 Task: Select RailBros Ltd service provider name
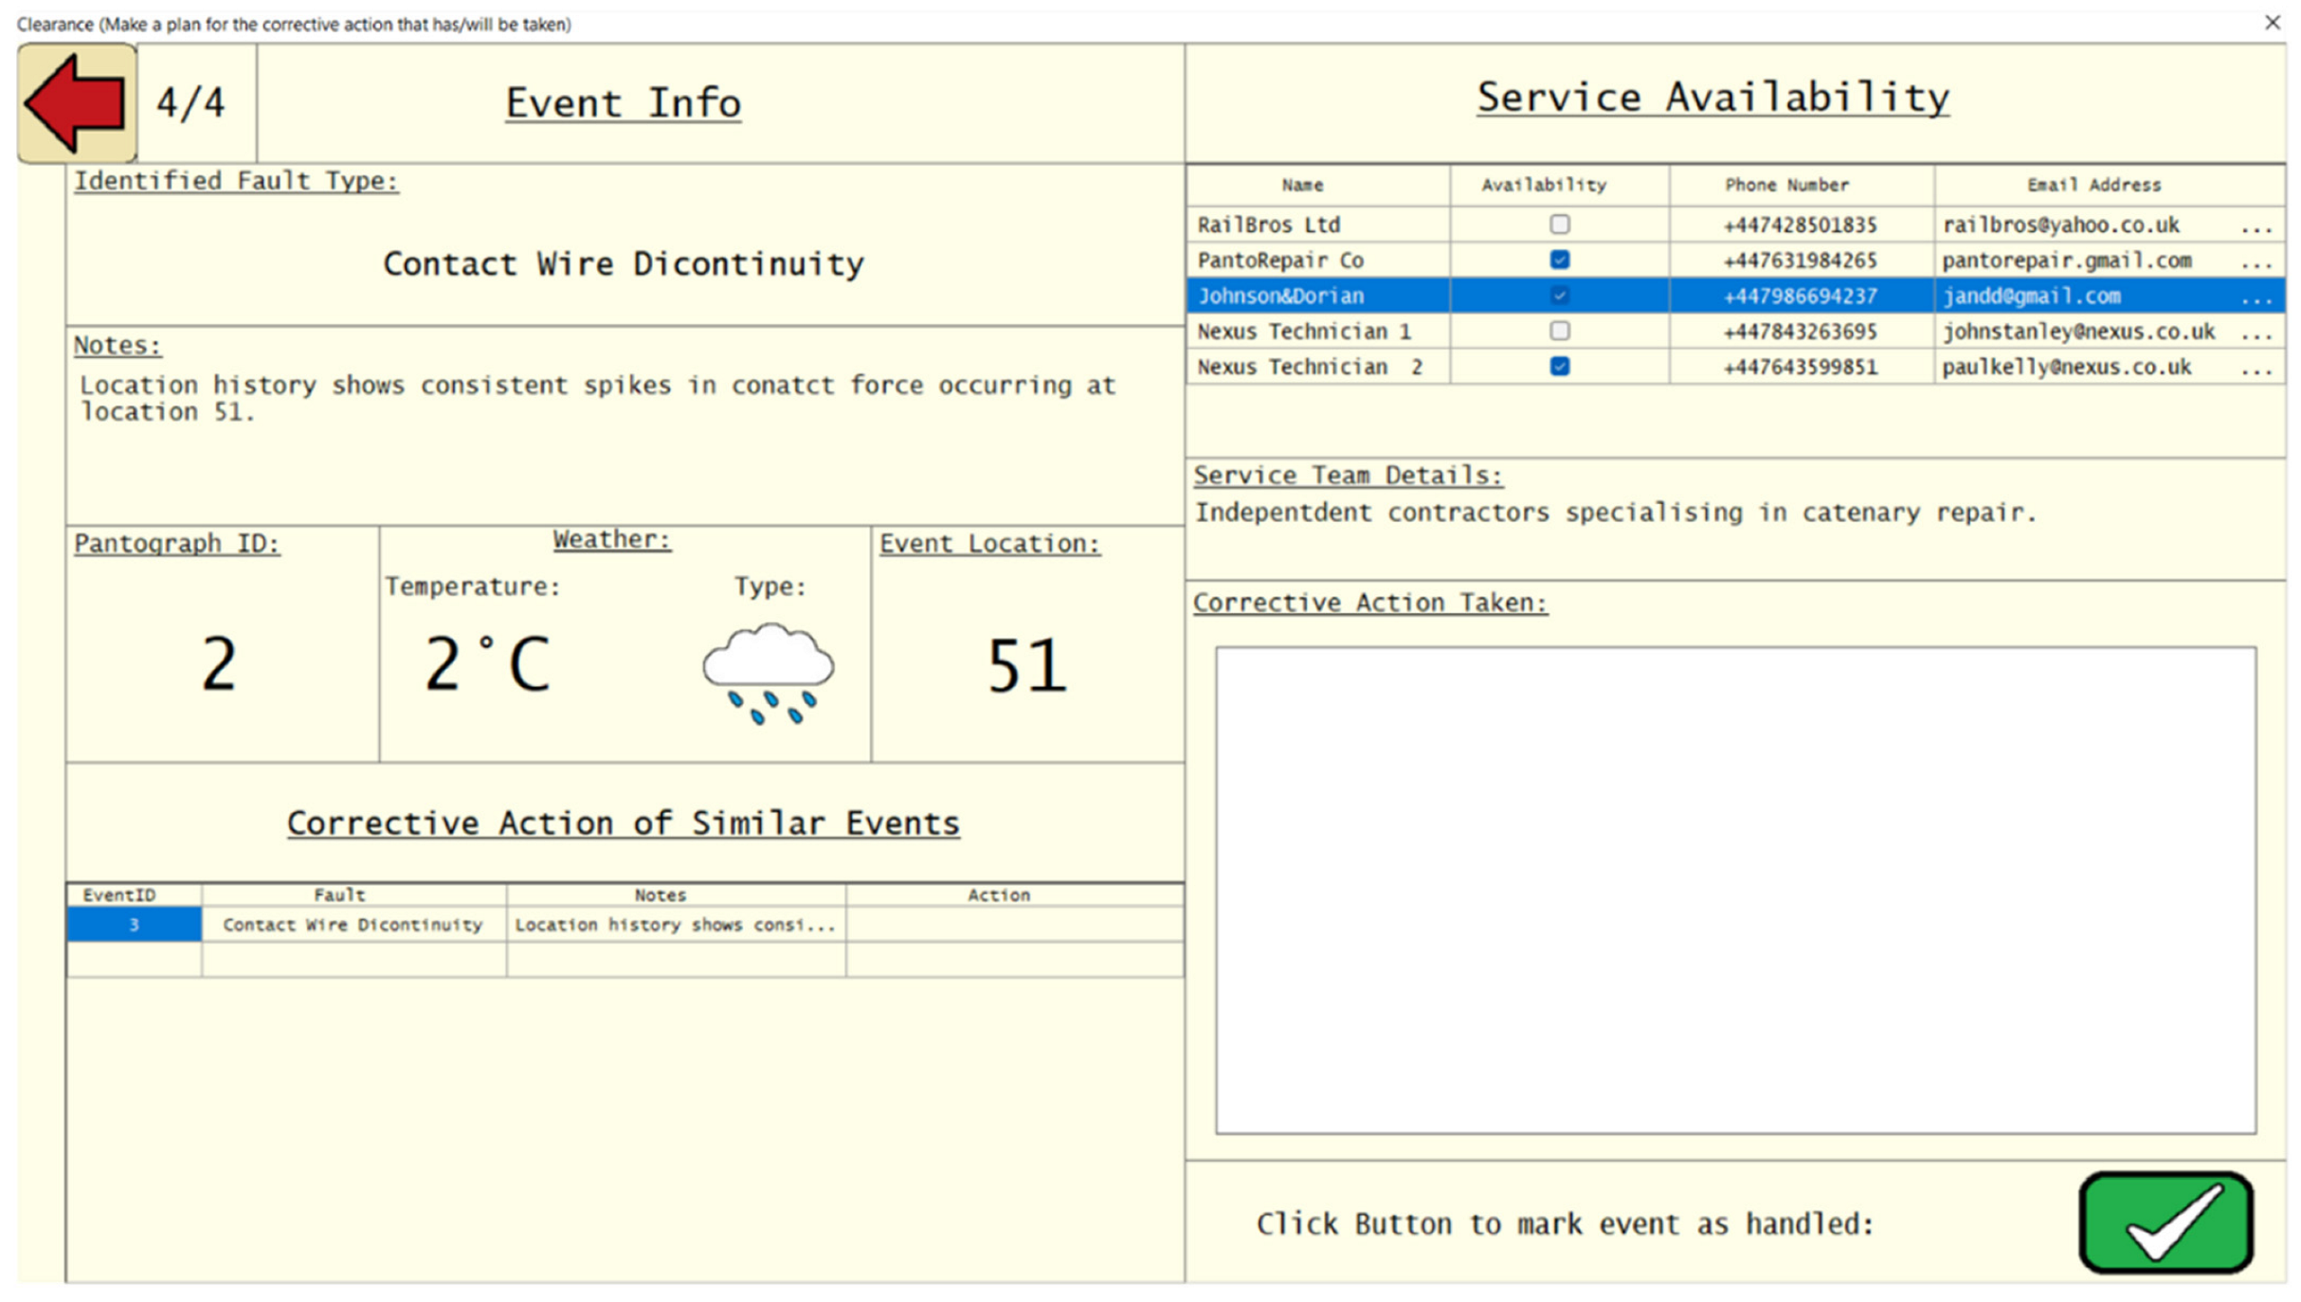point(1269,225)
